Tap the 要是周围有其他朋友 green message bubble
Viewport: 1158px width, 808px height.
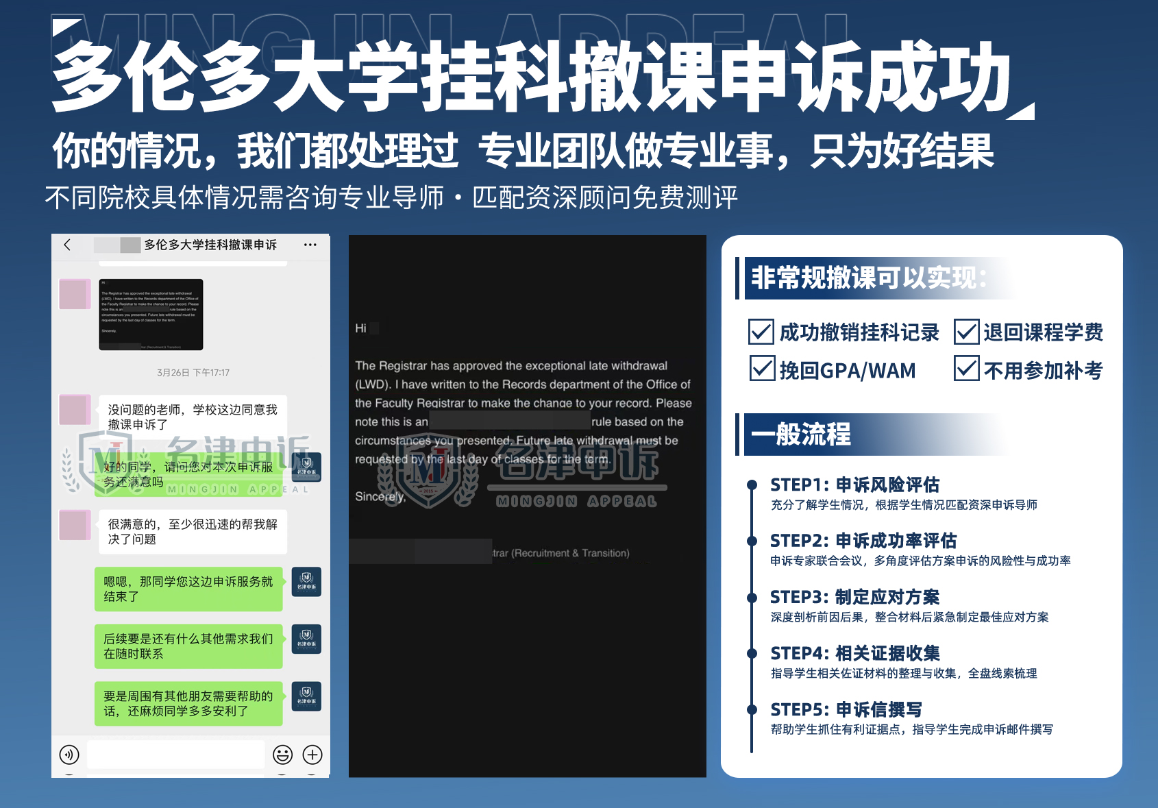coord(188,704)
